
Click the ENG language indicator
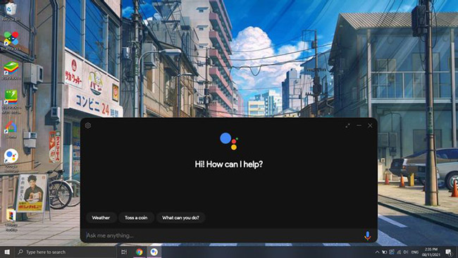coord(415,252)
